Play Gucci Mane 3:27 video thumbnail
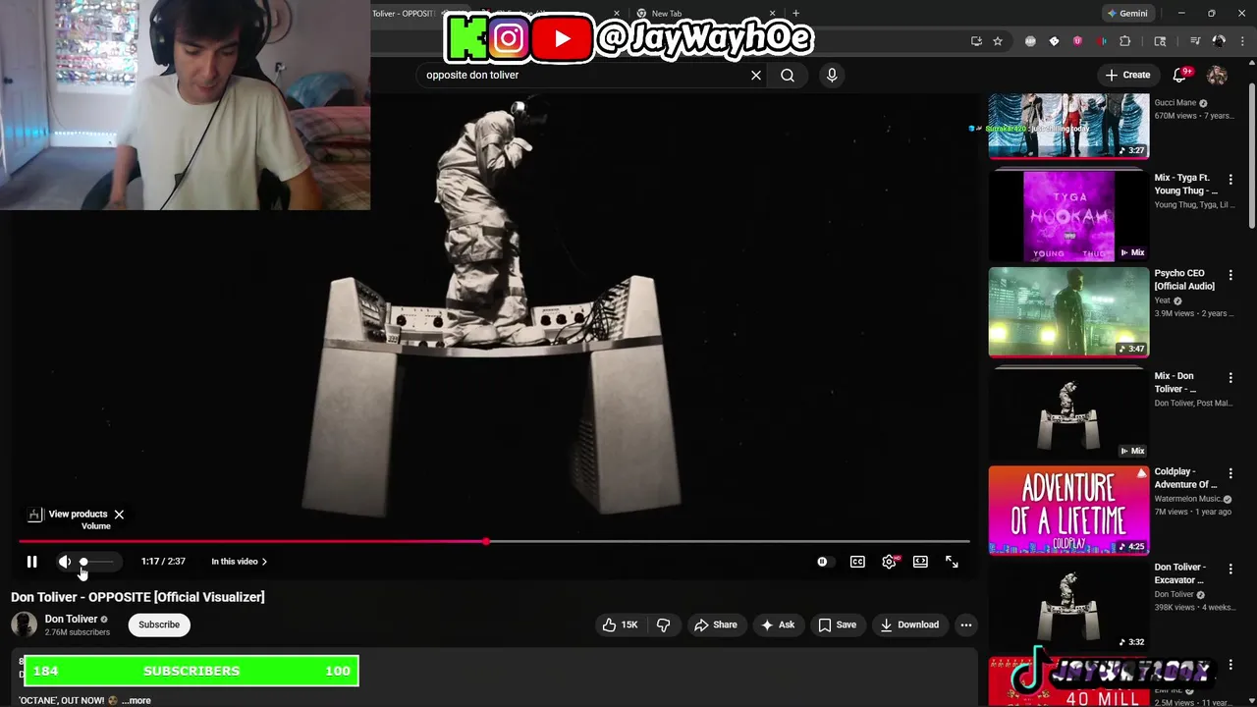1257x707 pixels. pyautogui.click(x=1068, y=126)
